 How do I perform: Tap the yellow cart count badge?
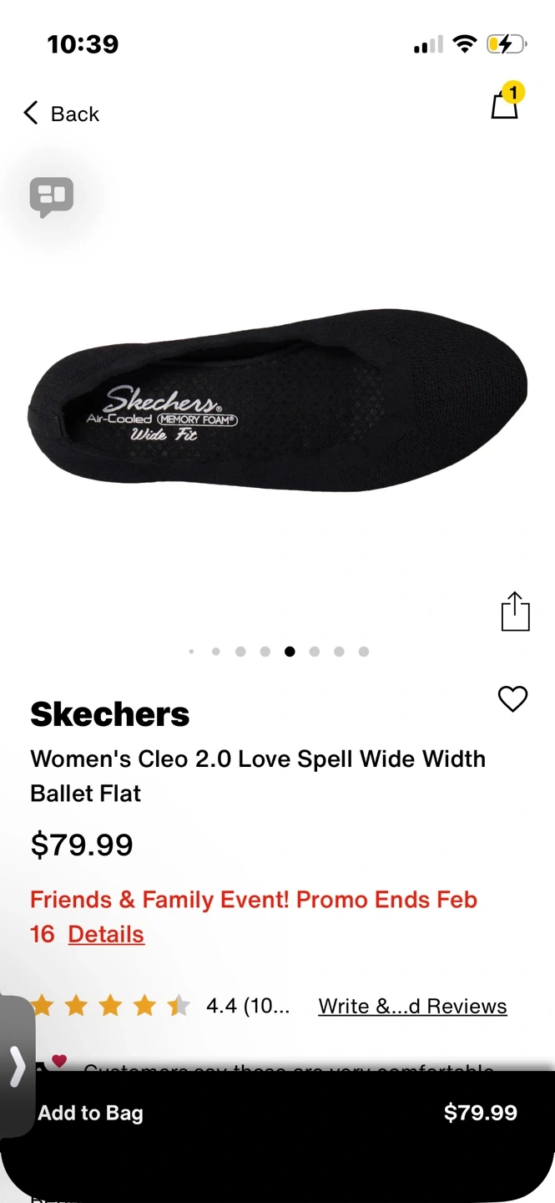point(513,92)
